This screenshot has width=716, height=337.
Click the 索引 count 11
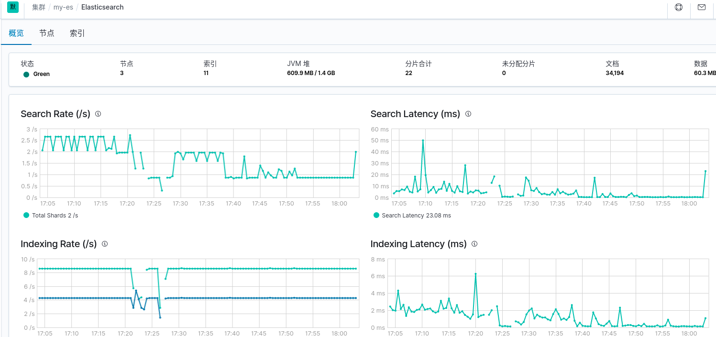206,73
